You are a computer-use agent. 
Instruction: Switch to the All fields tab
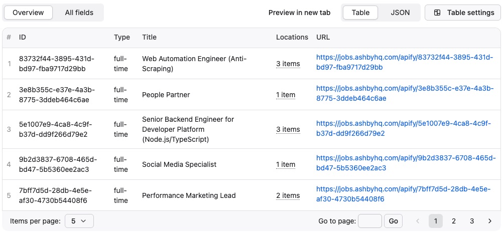[x=79, y=13]
